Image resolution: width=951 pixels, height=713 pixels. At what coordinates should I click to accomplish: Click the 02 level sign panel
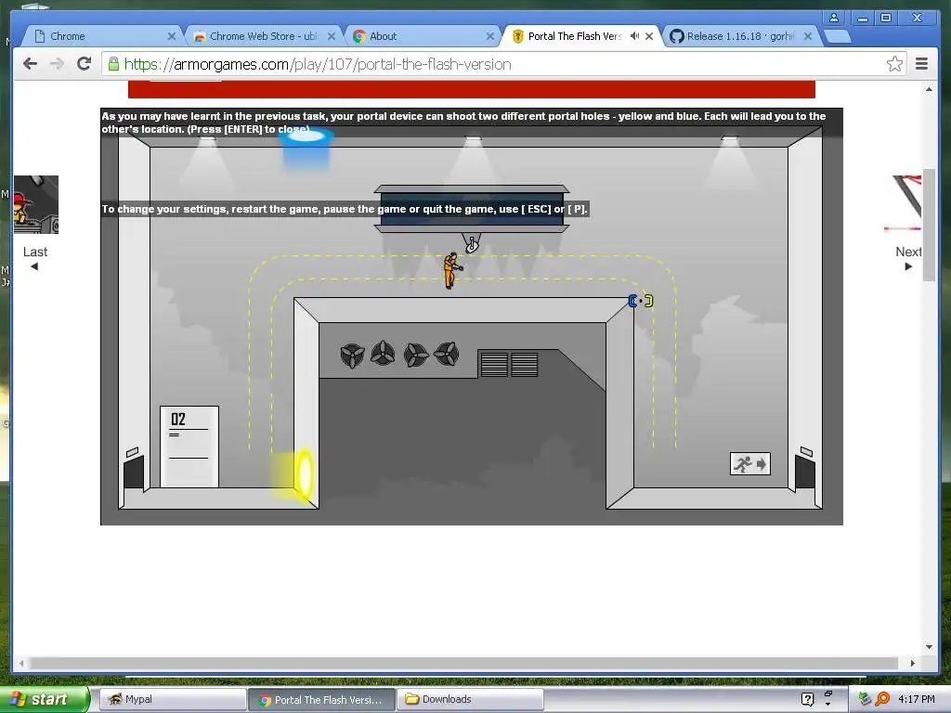189,447
